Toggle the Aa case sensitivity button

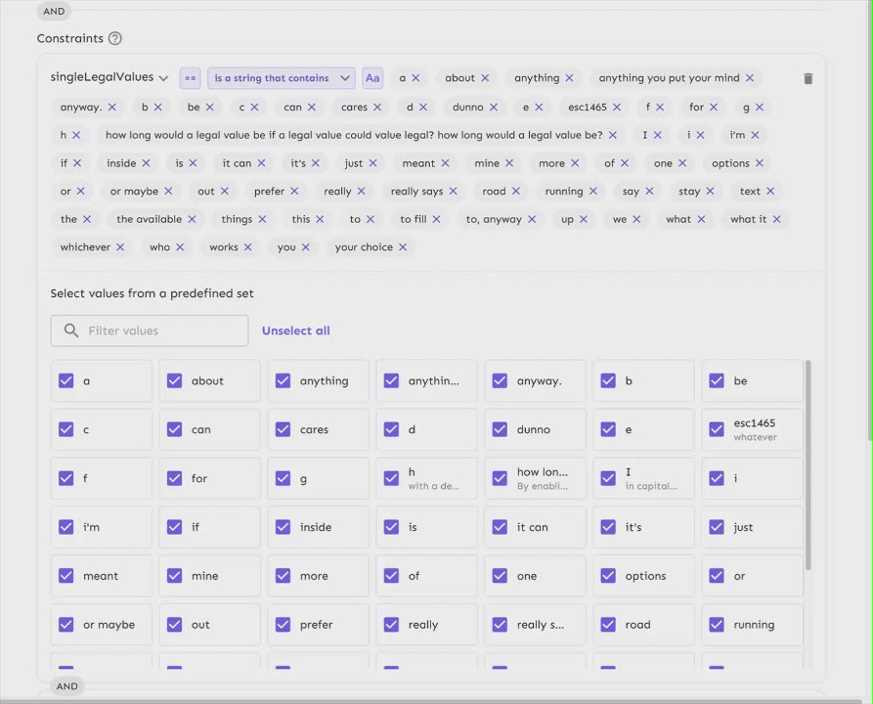[x=372, y=78]
